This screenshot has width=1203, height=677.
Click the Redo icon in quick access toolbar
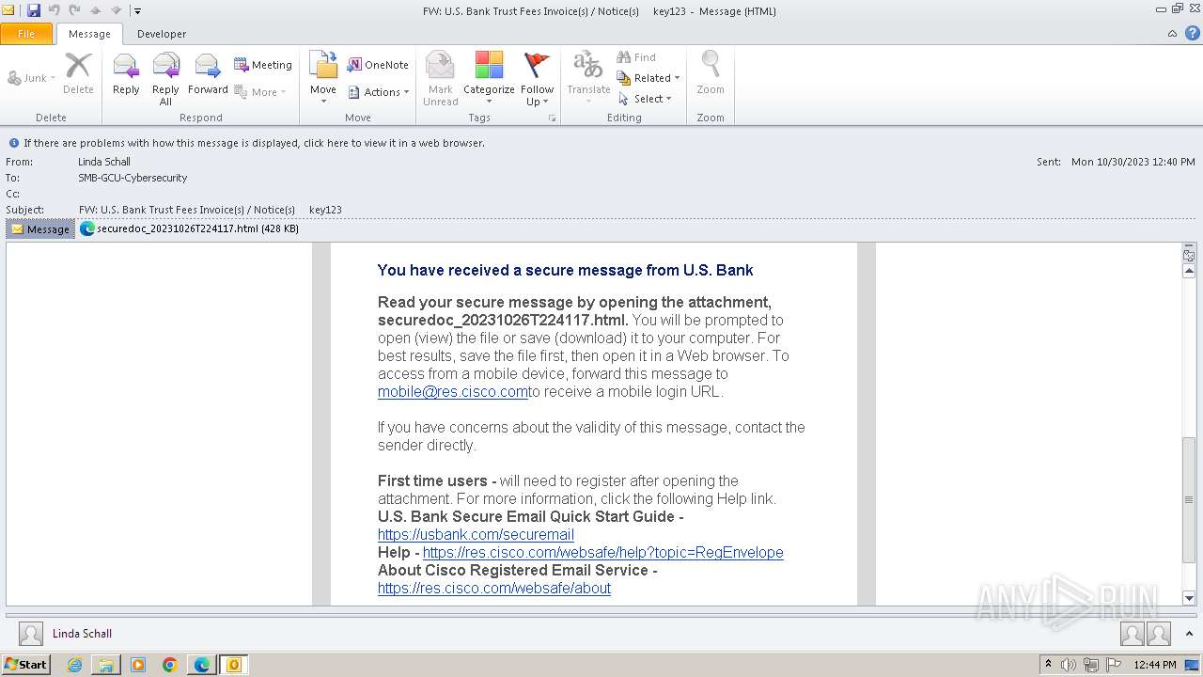tap(74, 10)
